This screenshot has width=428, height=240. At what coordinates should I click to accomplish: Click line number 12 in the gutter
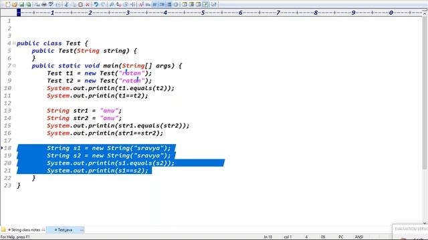point(7,103)
